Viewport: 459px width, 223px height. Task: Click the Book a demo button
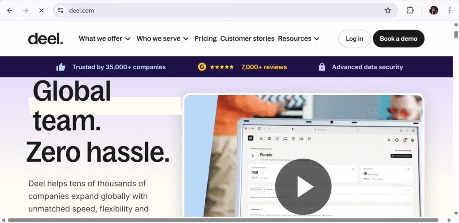398,38
